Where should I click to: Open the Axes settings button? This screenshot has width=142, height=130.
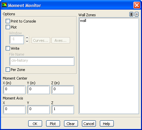(x=61, y=40)
